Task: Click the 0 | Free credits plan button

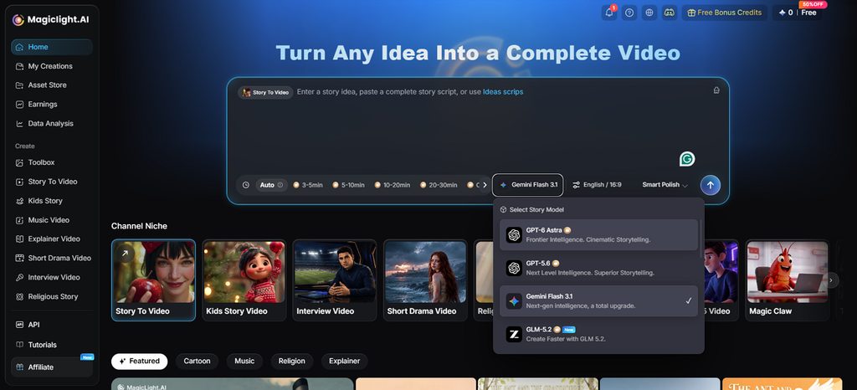Action: (x=797, y=13)
